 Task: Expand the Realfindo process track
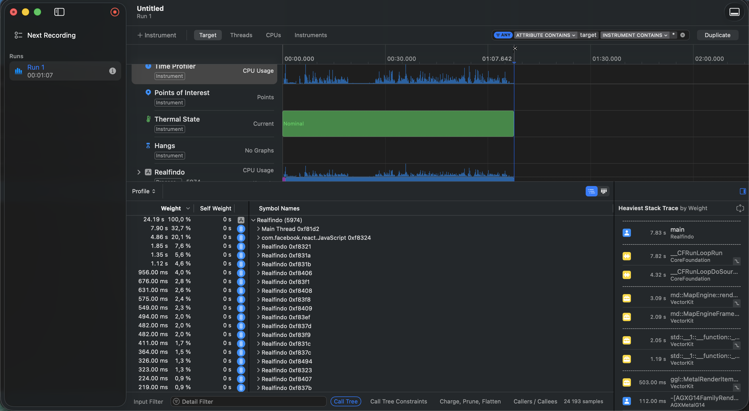(139, 172)
